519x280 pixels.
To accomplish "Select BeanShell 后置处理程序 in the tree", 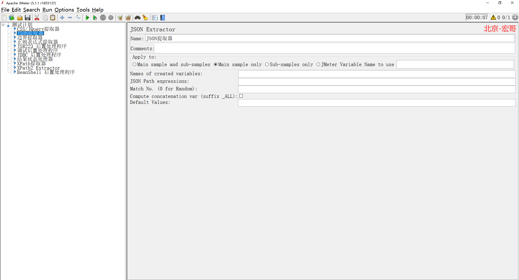I will click(x=46, y=72).
